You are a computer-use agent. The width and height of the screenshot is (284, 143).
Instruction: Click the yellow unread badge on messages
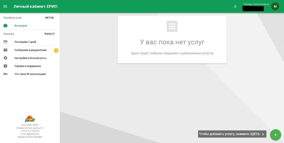pyautogui.click(x=56, y=50)
